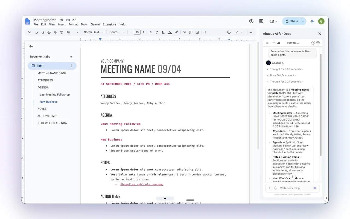
Task: Run spelling and grammar check
Action: click(55, 32)
